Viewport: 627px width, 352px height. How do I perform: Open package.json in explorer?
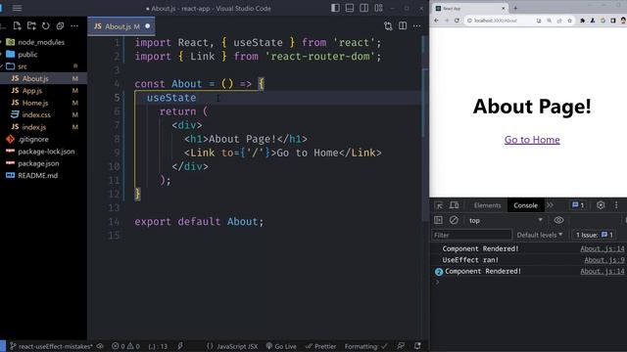[x=38, y=163]
